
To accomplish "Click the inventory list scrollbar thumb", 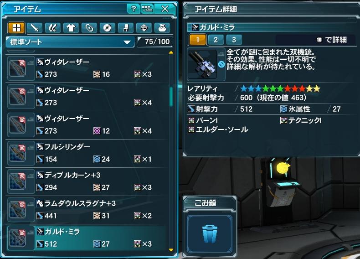I will coord(171,97).
